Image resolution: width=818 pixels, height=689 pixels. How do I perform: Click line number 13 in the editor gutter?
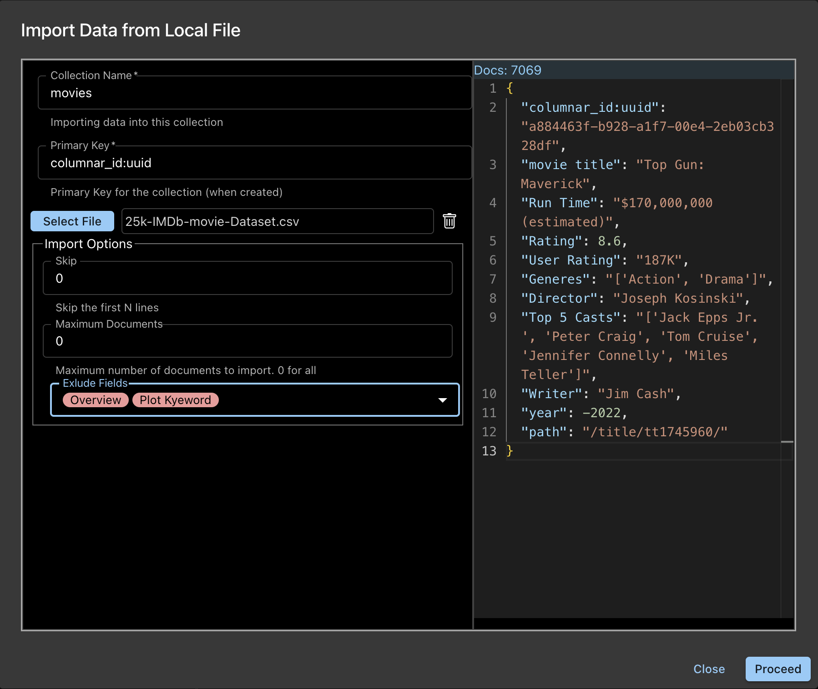(489, 451)
